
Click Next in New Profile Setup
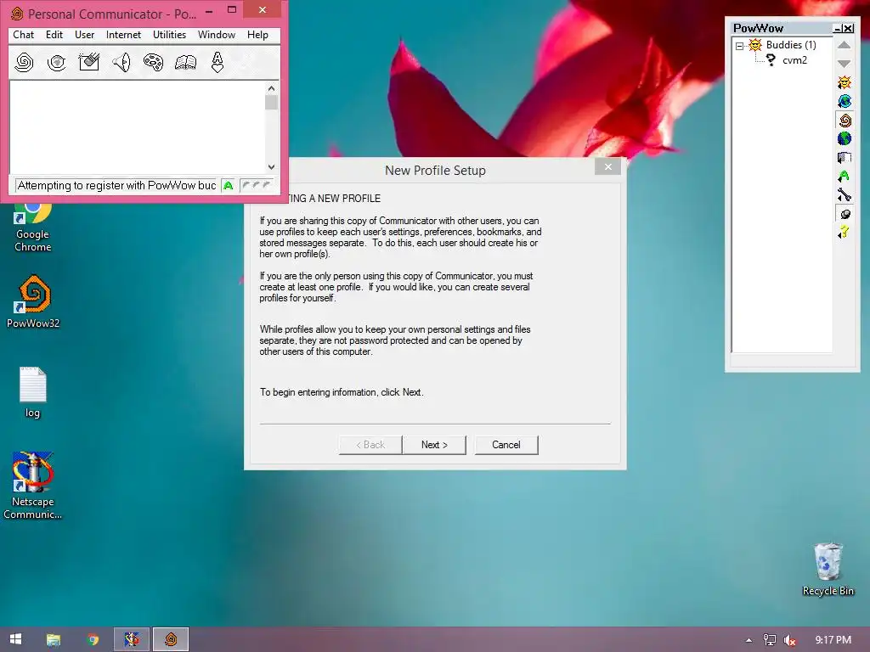pos(434,445)
